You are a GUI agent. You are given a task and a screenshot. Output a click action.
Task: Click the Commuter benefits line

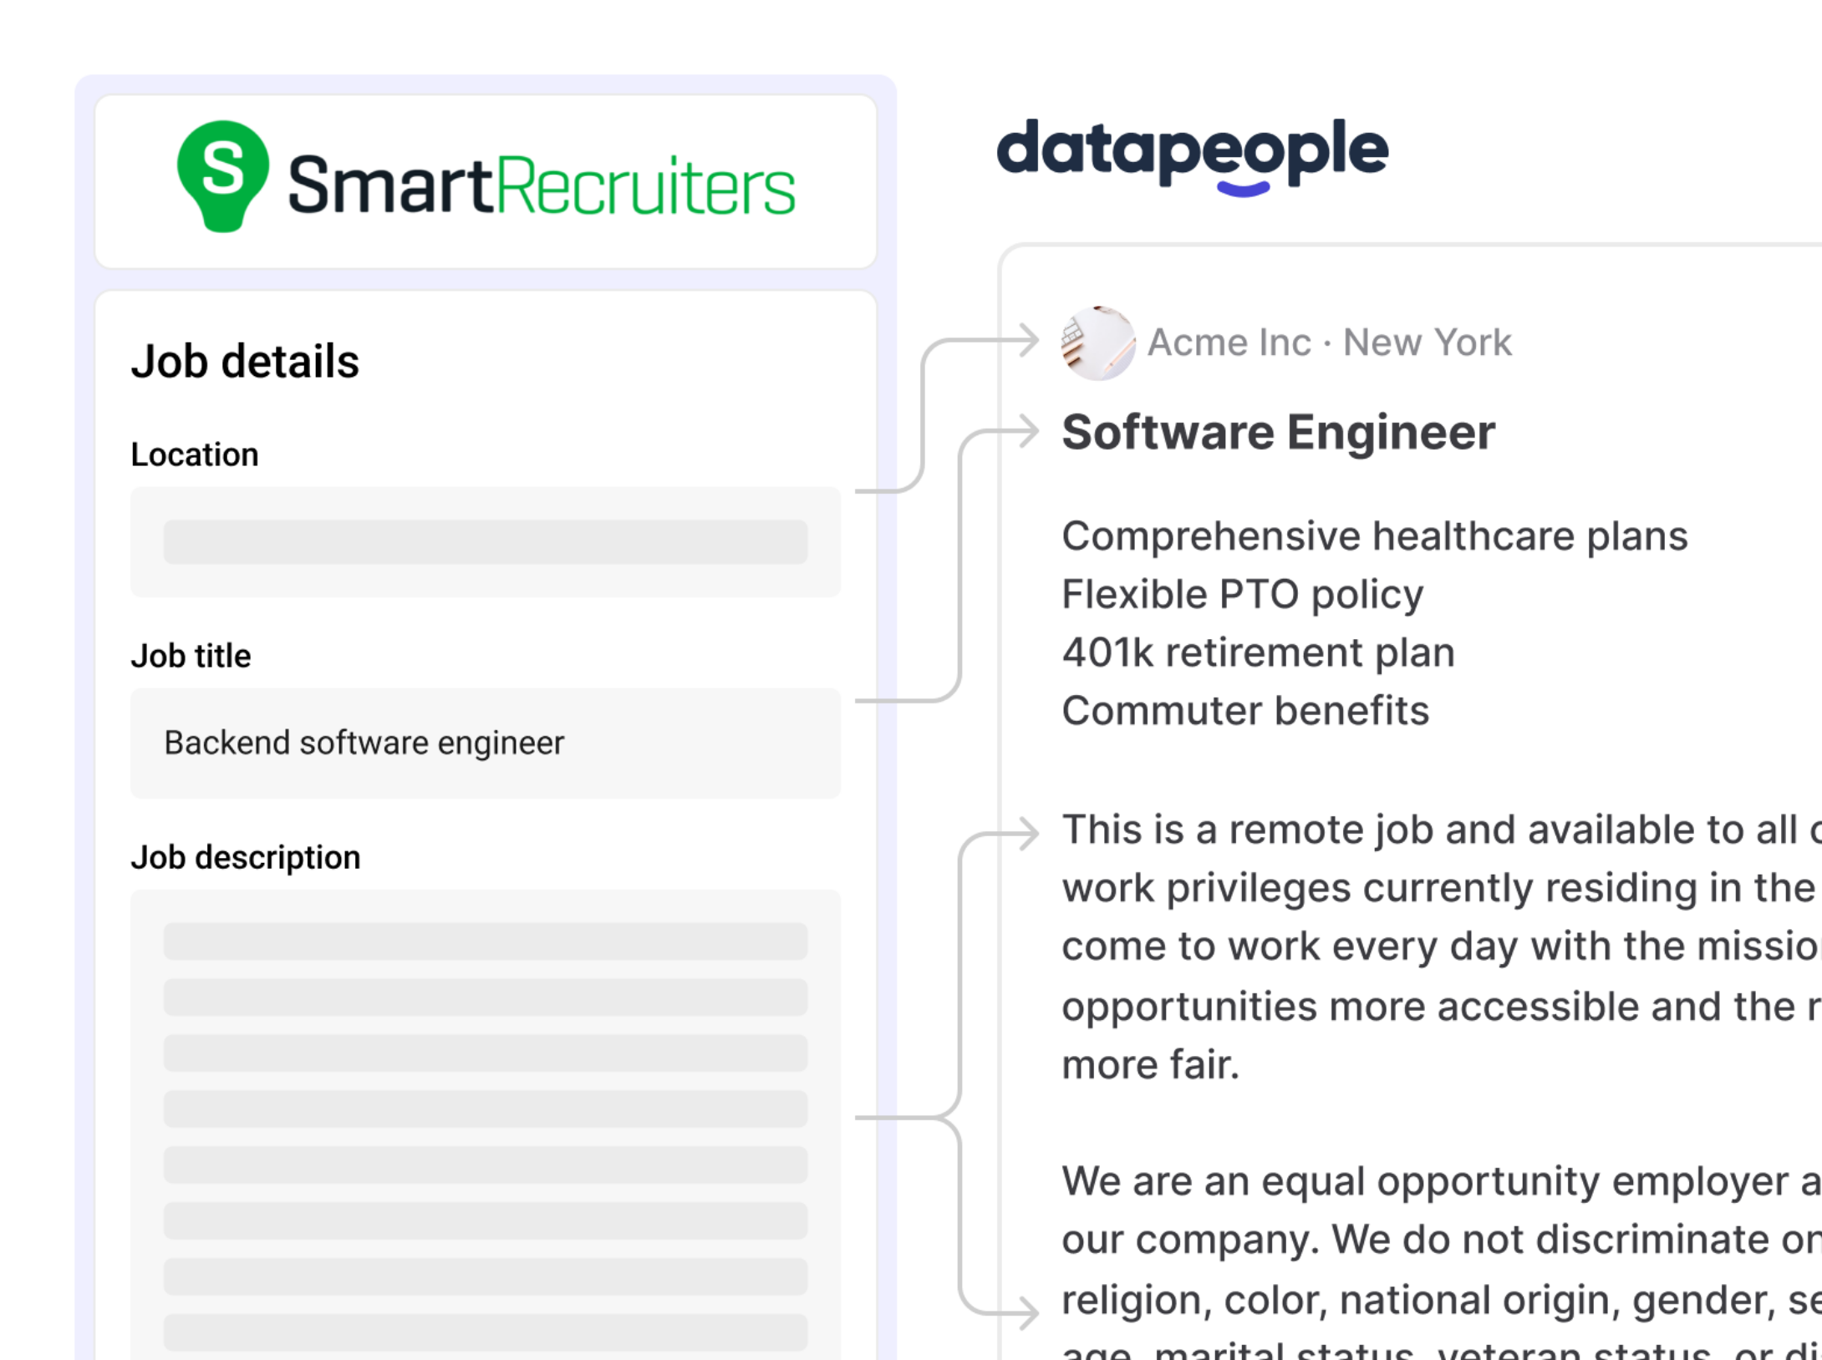(1245, 711)
